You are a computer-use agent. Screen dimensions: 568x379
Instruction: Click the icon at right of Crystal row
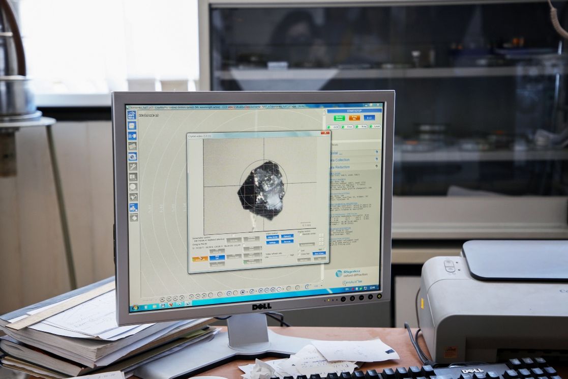pyautogui.click(x=377, y=152)
